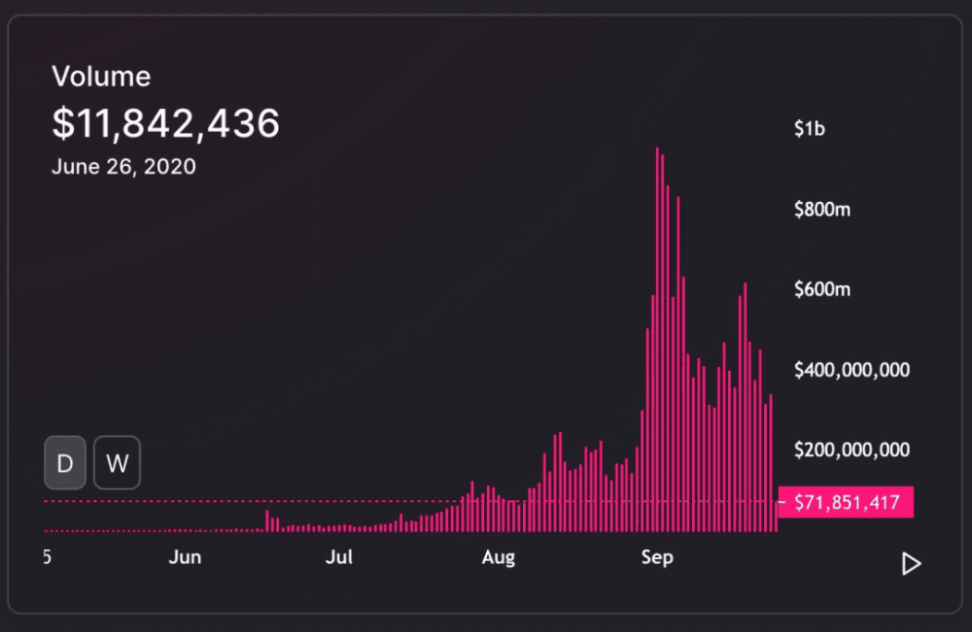The height and width of the screenshot is (632, 972).
Task: Click the $400,000,000 axis label
Action: [x=851, y=370]
